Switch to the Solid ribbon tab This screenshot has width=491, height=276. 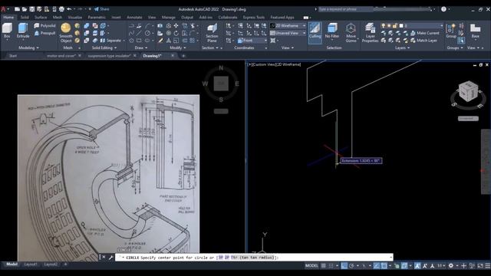pyautogui.click(x=25, y=17)
